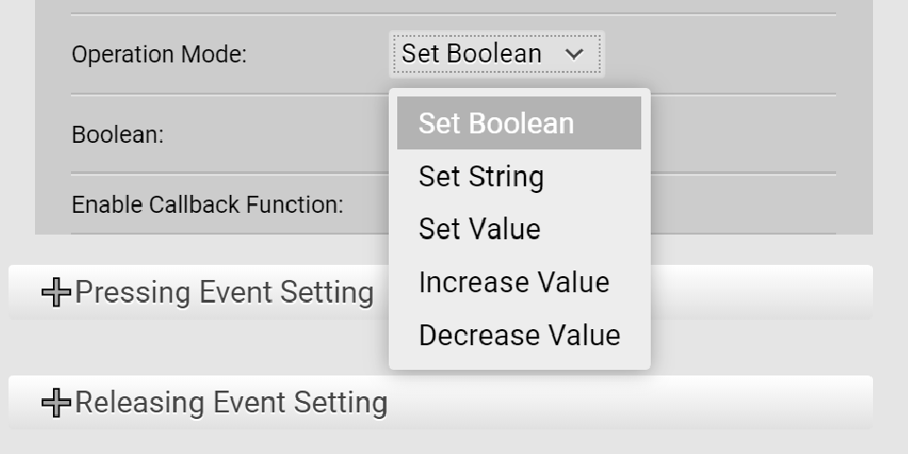Expand the Pressing Event Setting section
This screenshot has height=454, width=908.
point(223,293)
